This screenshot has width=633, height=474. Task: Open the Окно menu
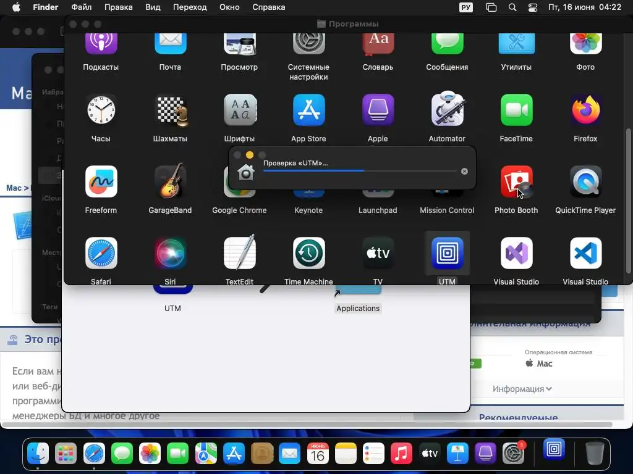pos(229,7)
